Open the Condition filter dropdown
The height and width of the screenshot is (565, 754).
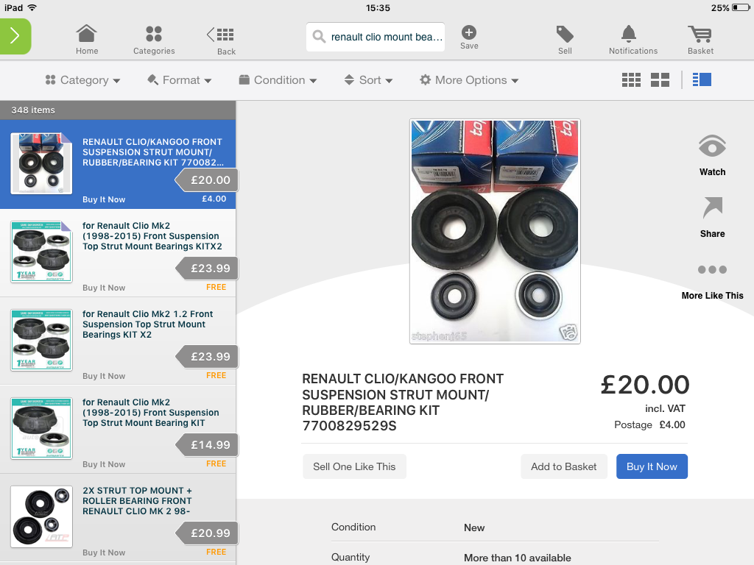[x=278, y=80]
